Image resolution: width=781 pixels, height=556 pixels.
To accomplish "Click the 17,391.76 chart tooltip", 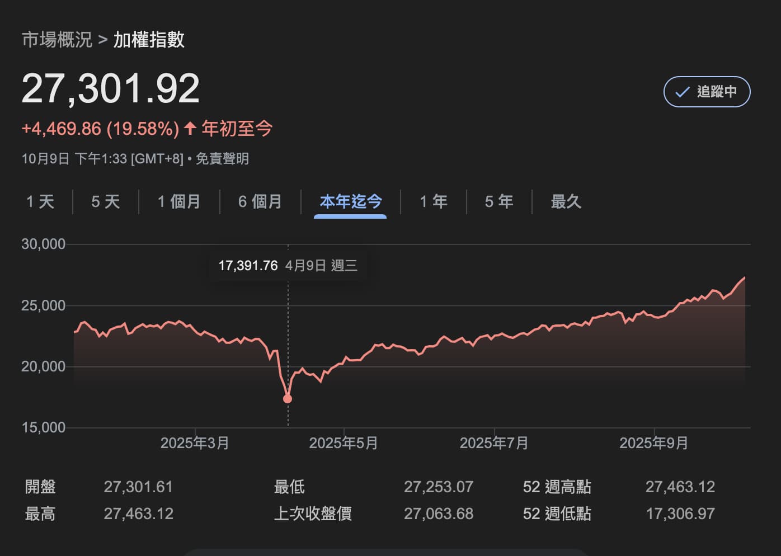I will coord(288,266).
